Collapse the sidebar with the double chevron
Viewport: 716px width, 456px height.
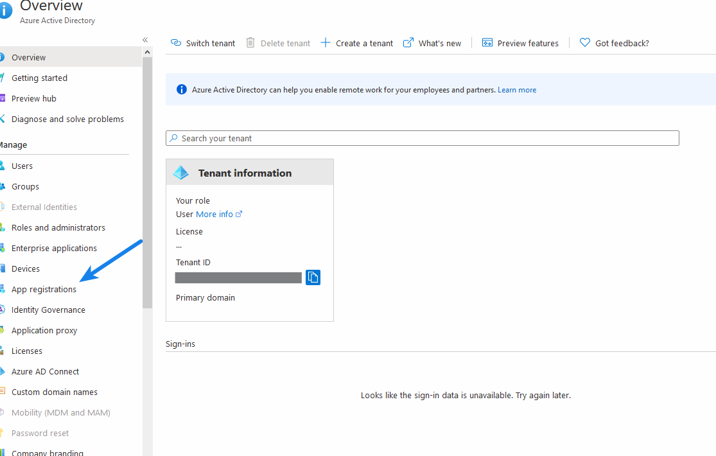145,40
